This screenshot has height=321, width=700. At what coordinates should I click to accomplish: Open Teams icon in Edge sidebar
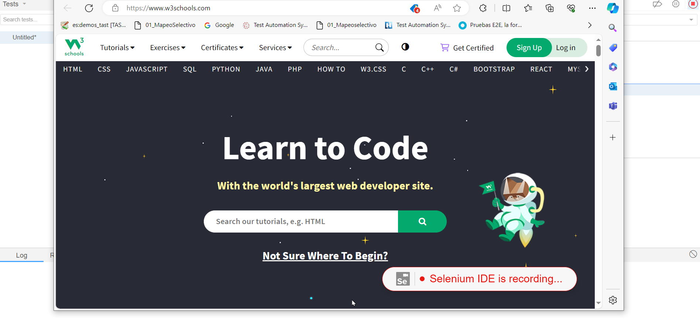[x=613, y=106]
